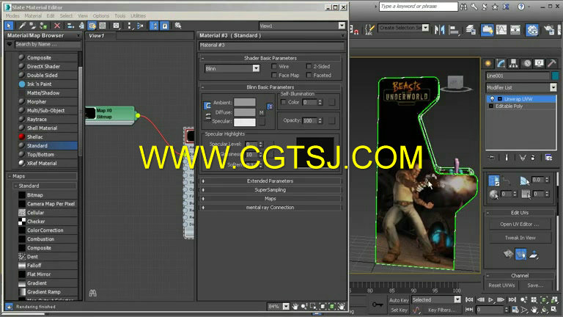Click the binoculars search icon in View1
This screenshot has width=563, height=317.
pos(92,293)
